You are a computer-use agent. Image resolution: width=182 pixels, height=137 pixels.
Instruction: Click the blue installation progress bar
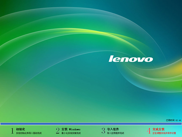(91, 124)
